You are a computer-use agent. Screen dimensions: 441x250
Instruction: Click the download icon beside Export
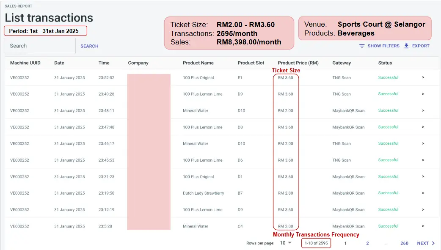406,46
